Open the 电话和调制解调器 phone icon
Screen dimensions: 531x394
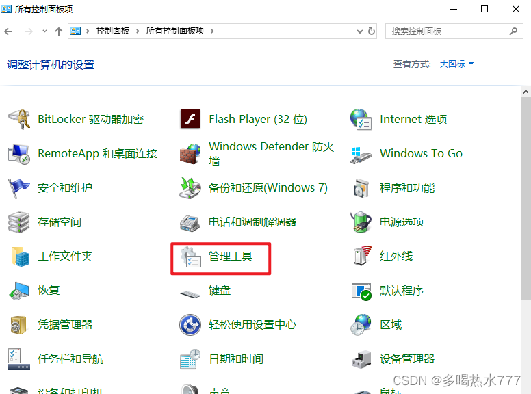click(190, 223)
